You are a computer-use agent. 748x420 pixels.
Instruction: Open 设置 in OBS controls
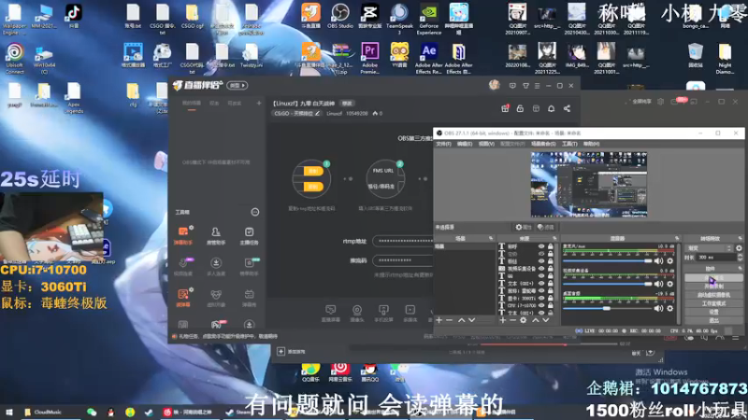coord(713,312)
